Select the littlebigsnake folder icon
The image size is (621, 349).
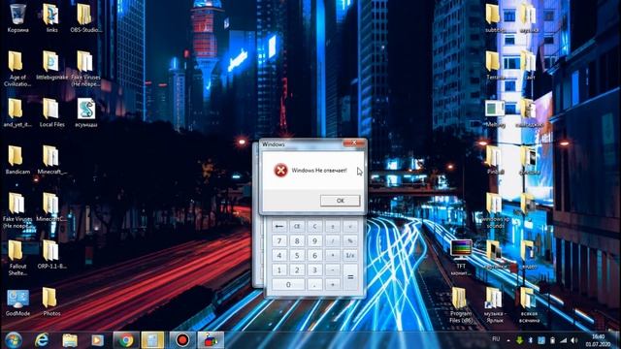click(51, 66)
